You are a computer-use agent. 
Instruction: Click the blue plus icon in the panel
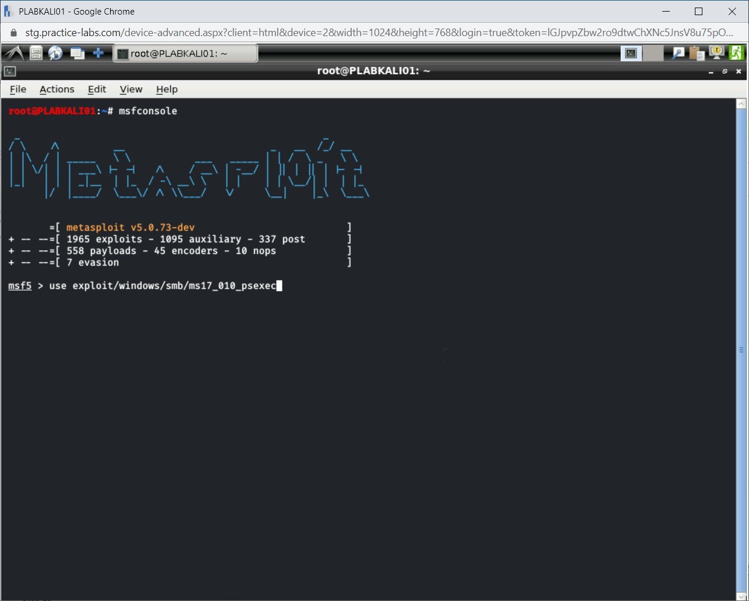point(98,54)
